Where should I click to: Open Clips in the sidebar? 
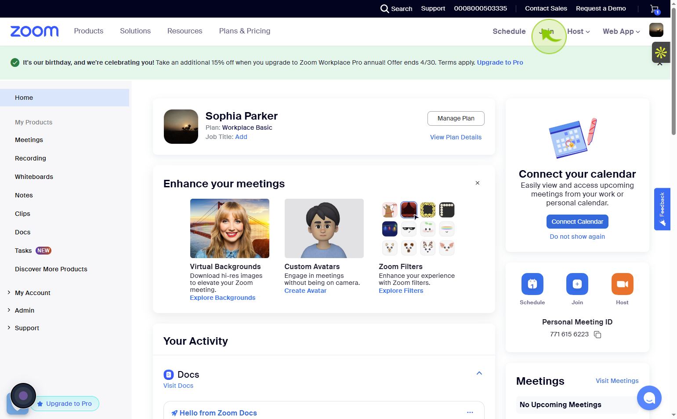[22, 214]
